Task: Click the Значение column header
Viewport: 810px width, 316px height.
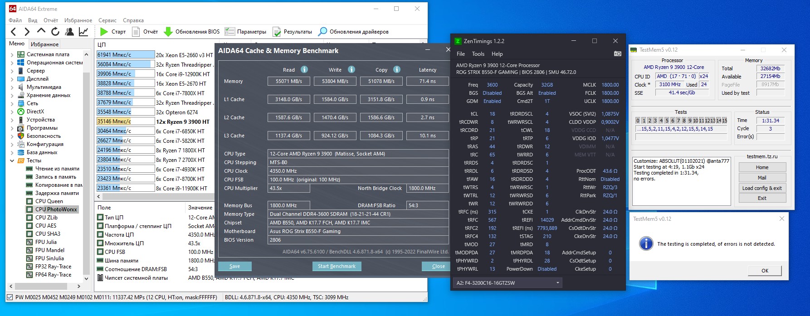Action: point(200,208)
